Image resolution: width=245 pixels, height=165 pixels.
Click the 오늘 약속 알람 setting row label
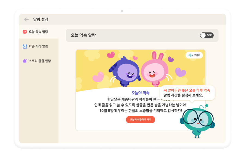83,35
